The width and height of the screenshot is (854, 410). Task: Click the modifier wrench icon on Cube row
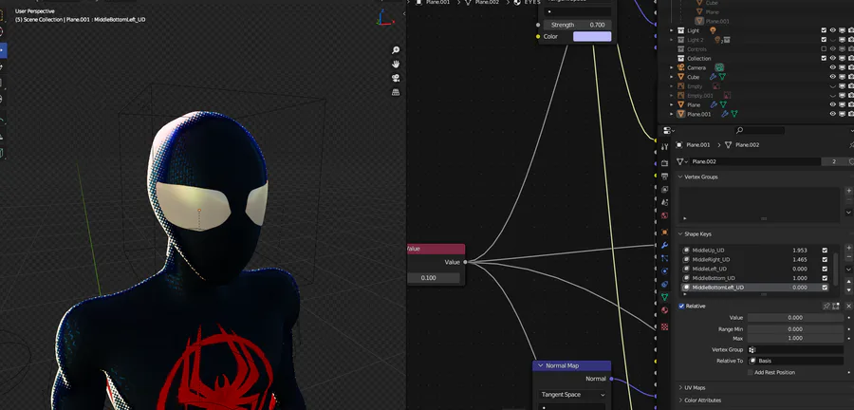(x=713, y=77)
